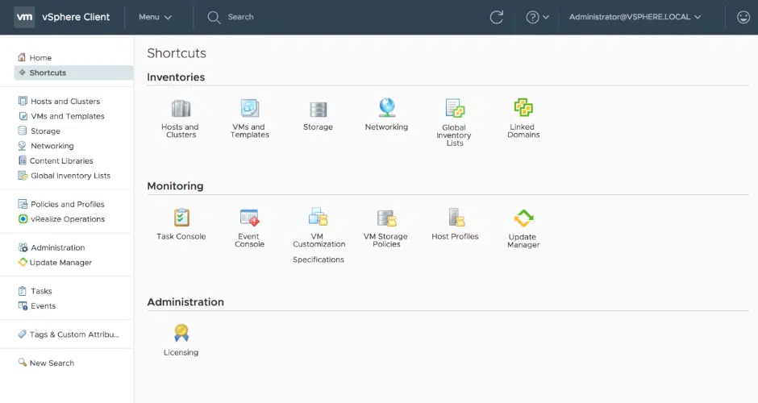Select Home in the left sidebar
The width and height of the screenshot is (758, 403).
[40, 58]
